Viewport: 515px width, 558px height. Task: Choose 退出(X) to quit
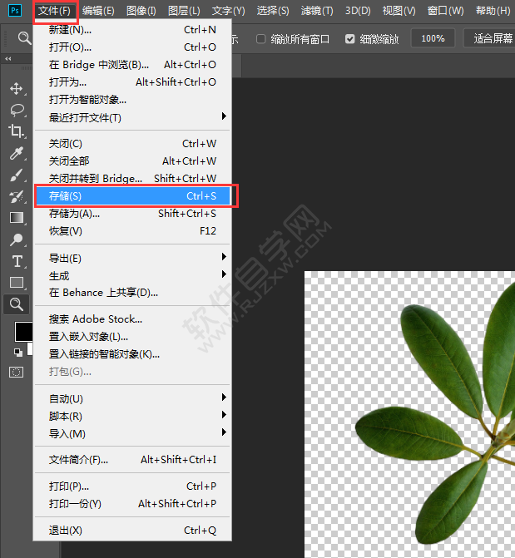pos(132,531)
